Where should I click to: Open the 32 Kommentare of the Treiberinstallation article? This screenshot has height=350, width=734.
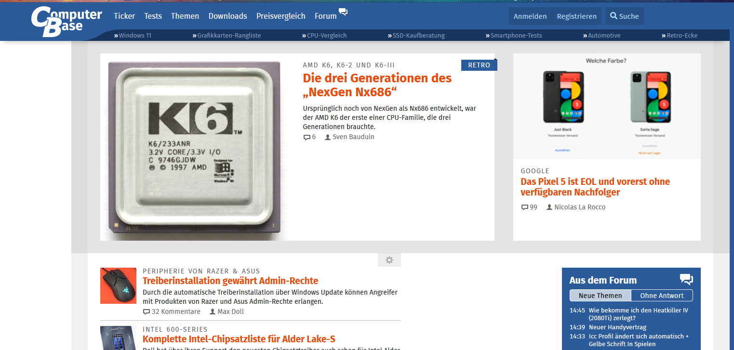tap(172, 311)
